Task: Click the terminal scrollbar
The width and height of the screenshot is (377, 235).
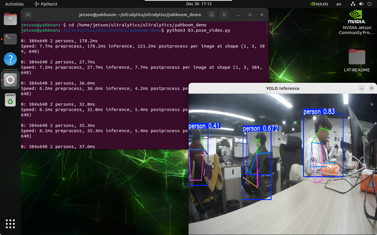Action: (x=267, y=29)
